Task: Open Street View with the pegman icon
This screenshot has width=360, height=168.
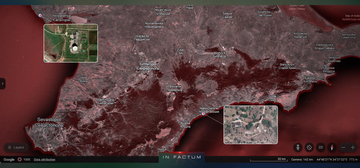Action: tap(298, 147)
